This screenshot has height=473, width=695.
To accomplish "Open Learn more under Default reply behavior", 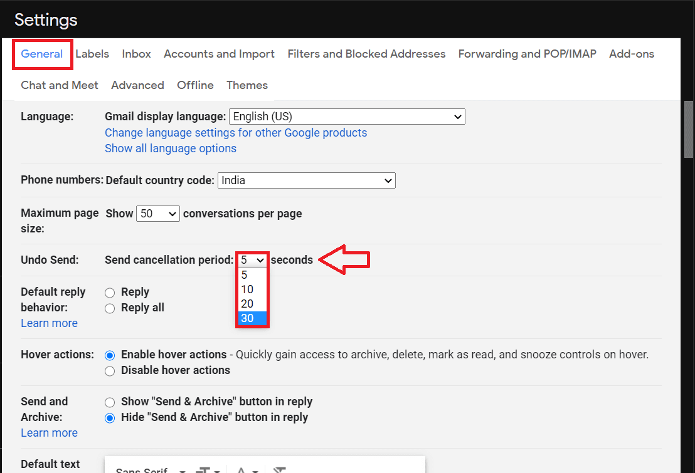I will coord(49,323).
